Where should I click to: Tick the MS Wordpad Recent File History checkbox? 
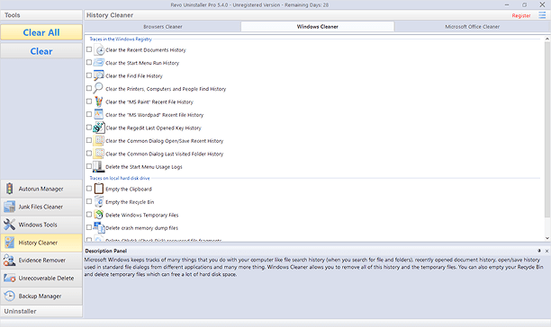(x=89, y=114)
